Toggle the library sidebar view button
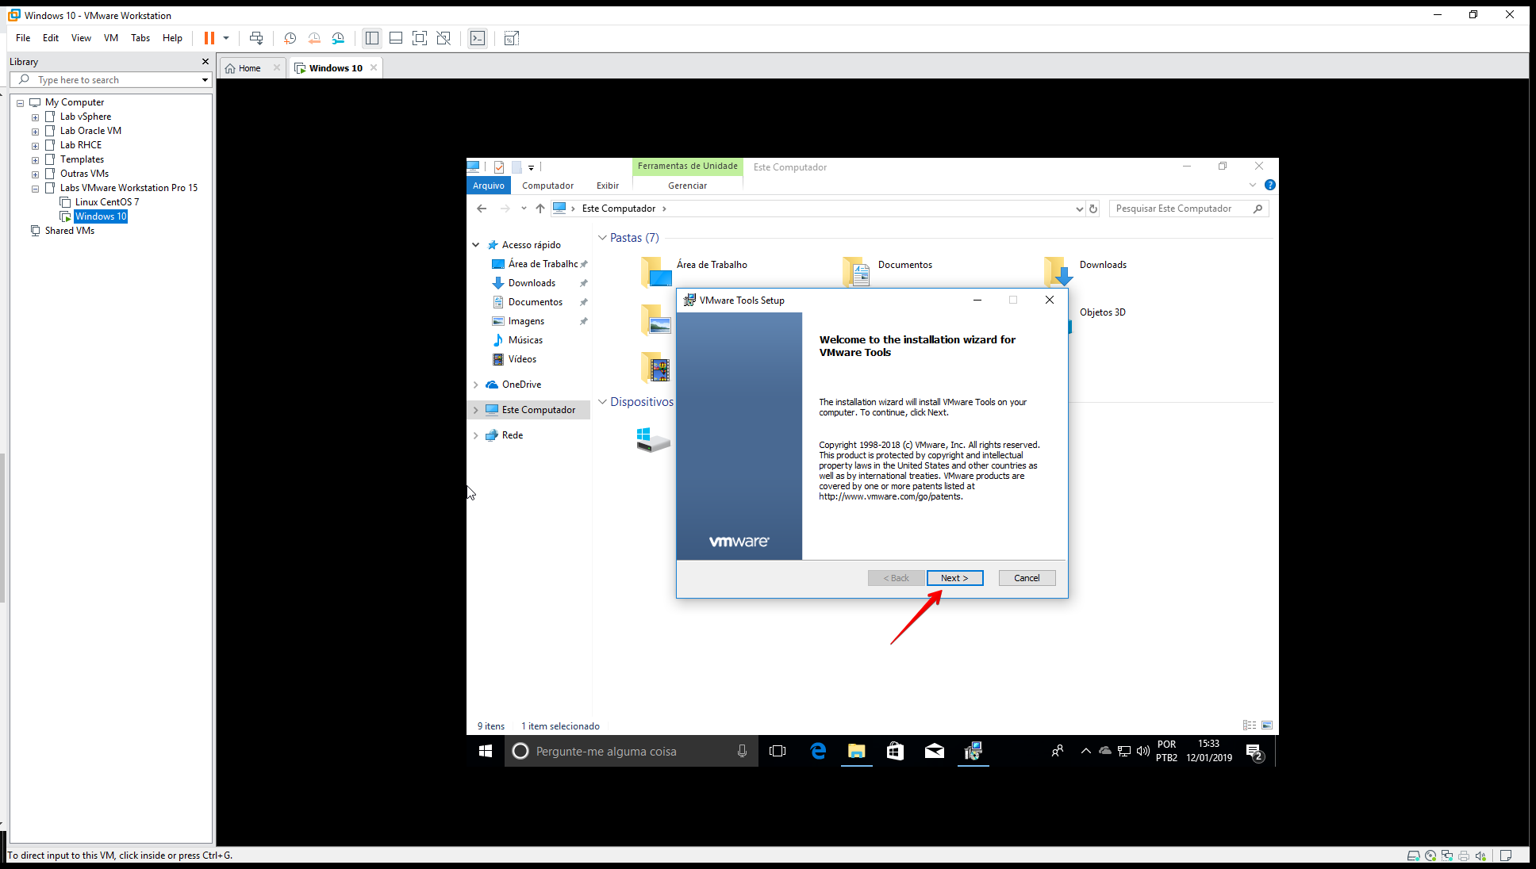This screenshot has width=1536, height=869. [x=372, y=38]
